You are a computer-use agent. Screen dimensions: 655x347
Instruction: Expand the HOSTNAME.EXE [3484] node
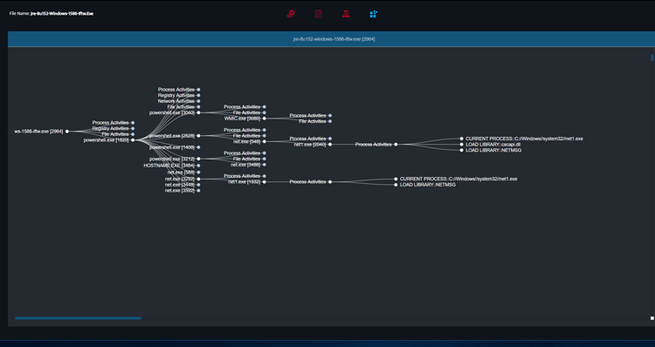pos(198,166)
